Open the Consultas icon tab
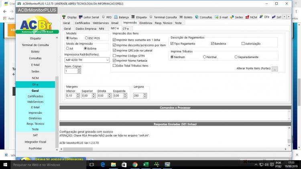Image resolution: width=301 pixels, height=169 pixels. pyautogui.click(x=197, y=17)
